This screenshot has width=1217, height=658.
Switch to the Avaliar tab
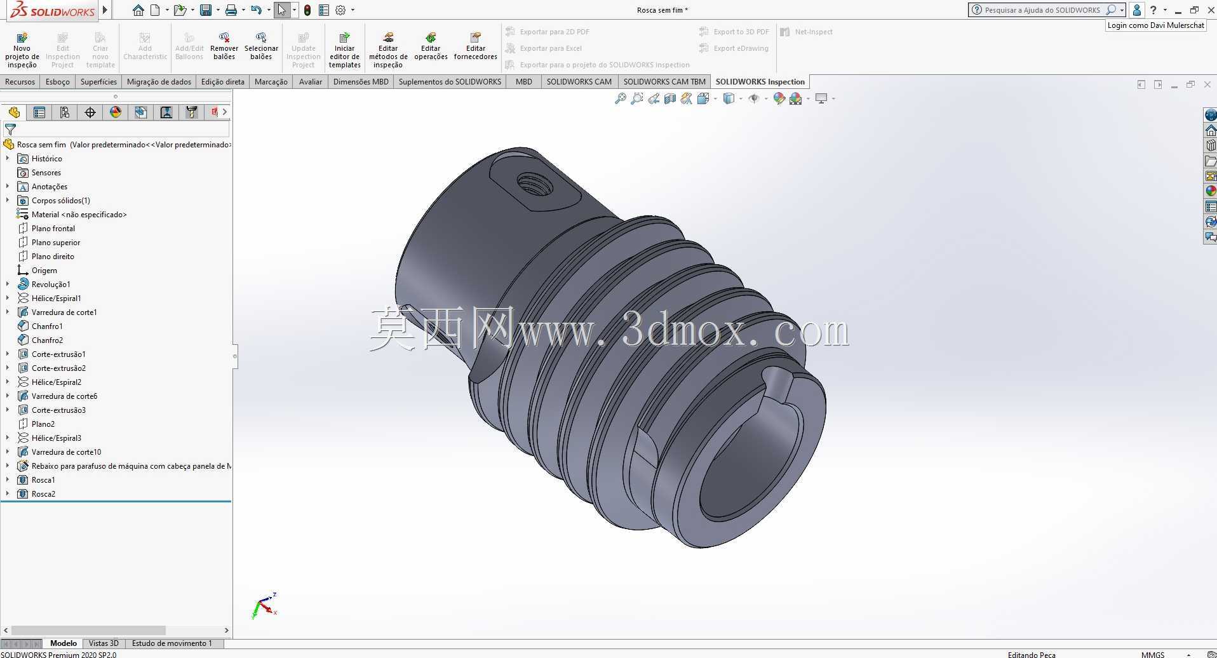click(311, 81)
